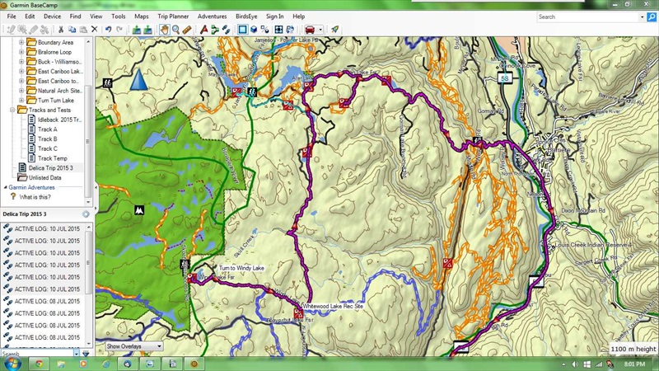The image size is (659, 371).
Task: Click the gear options icon beside Delica Trip 2015 3
Action: [x=86, y=214]
